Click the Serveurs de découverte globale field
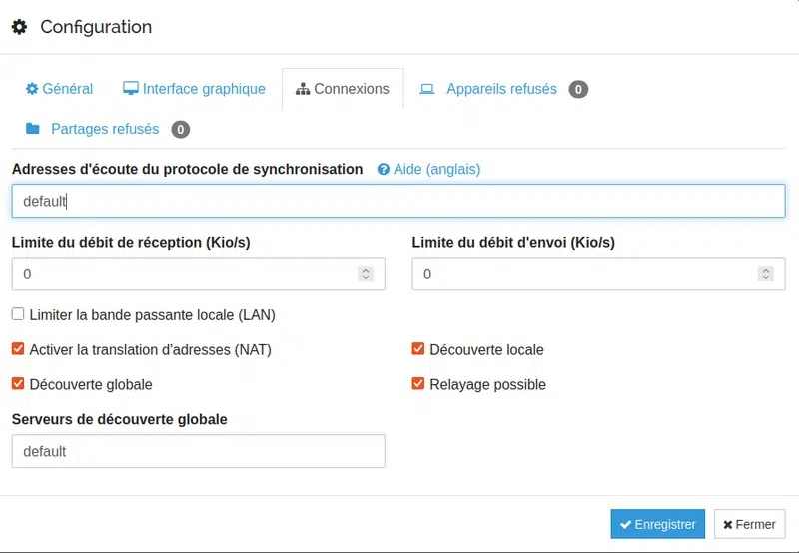This screenshot has width=799, height=553. click(198, 451)
